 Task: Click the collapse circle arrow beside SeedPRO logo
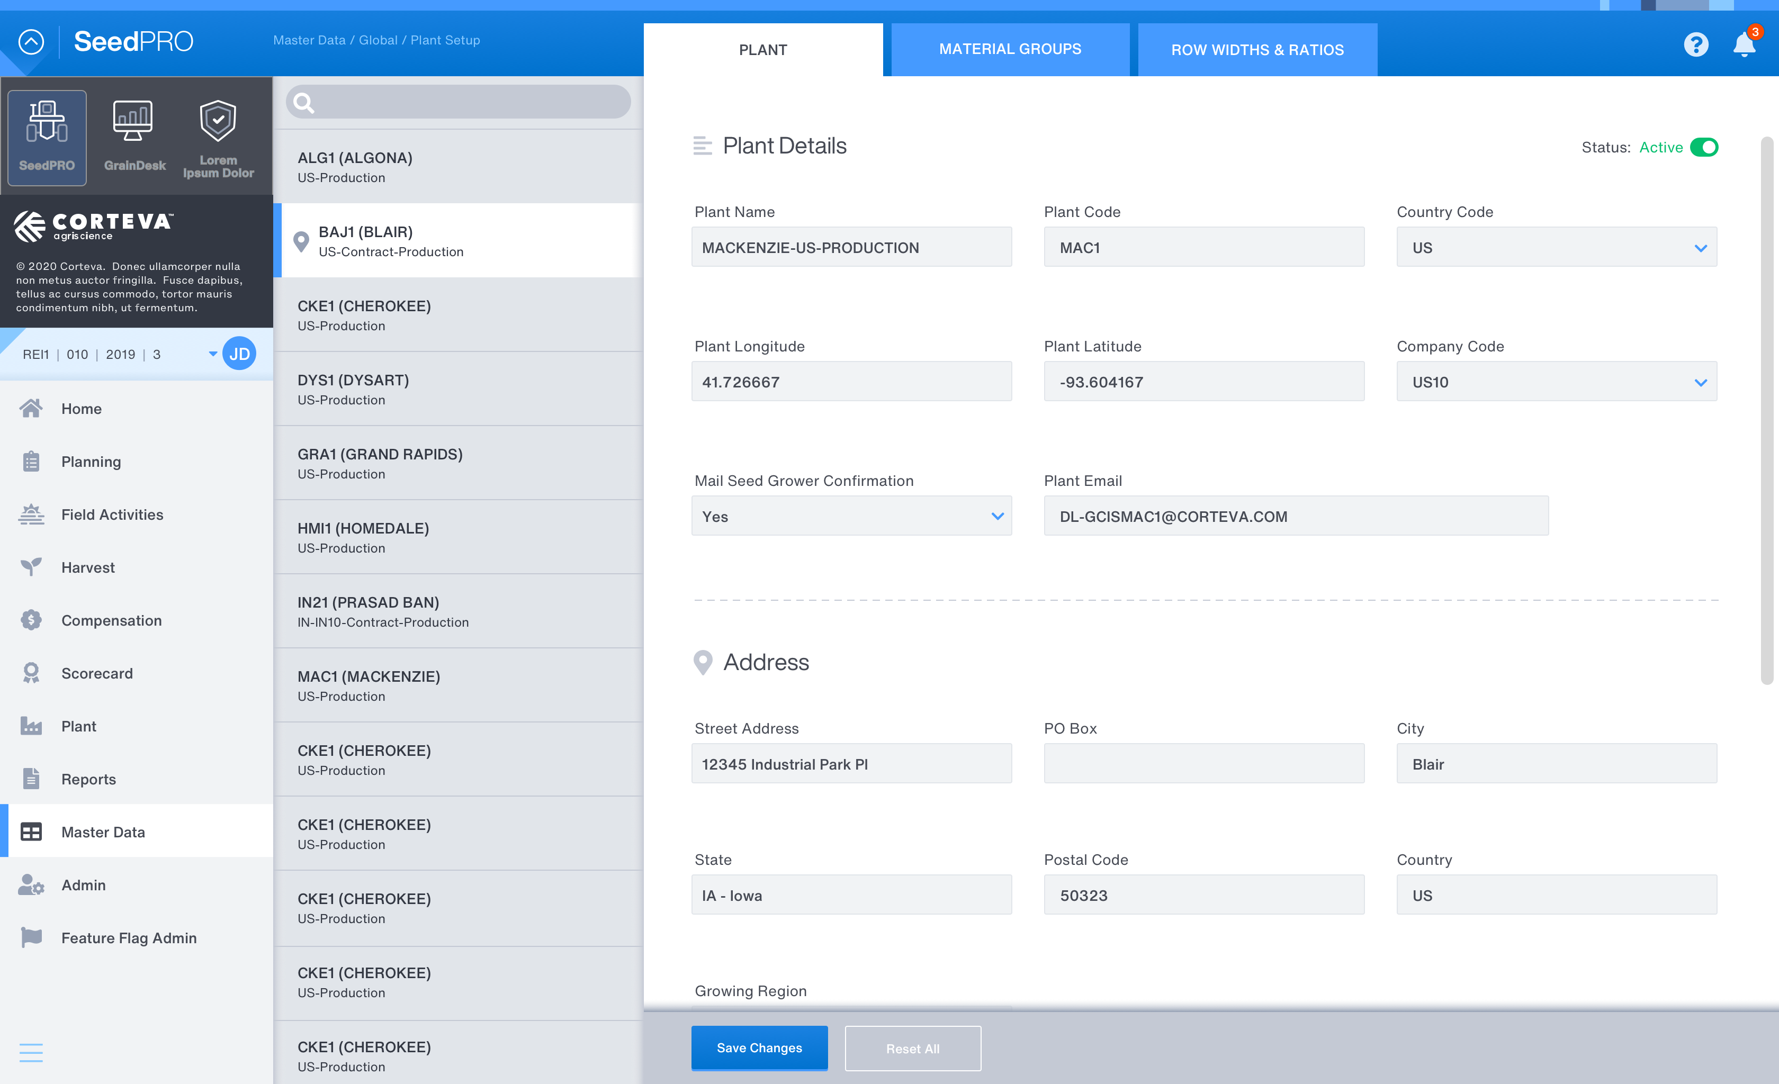click(x=31, y=42)
